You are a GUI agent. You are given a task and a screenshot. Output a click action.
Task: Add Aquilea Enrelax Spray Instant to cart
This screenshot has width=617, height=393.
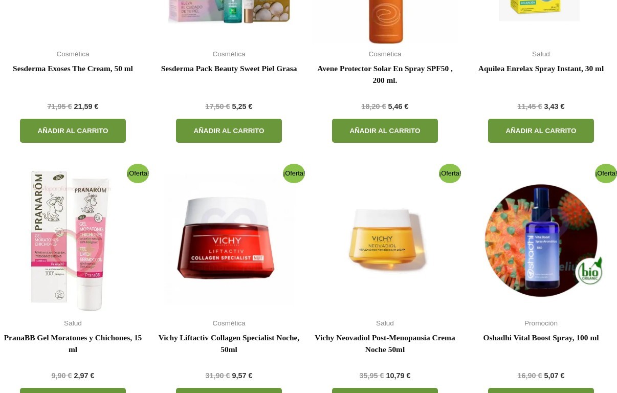pyautogui.click(x=541, y=130)
